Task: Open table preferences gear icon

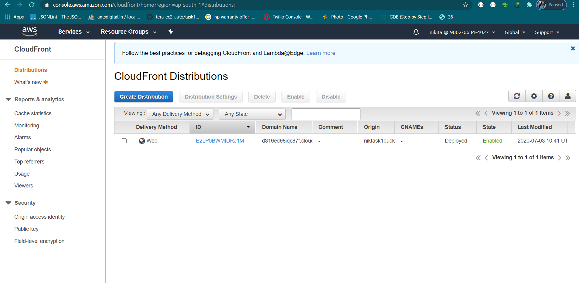Action: (x=534, y=96)
